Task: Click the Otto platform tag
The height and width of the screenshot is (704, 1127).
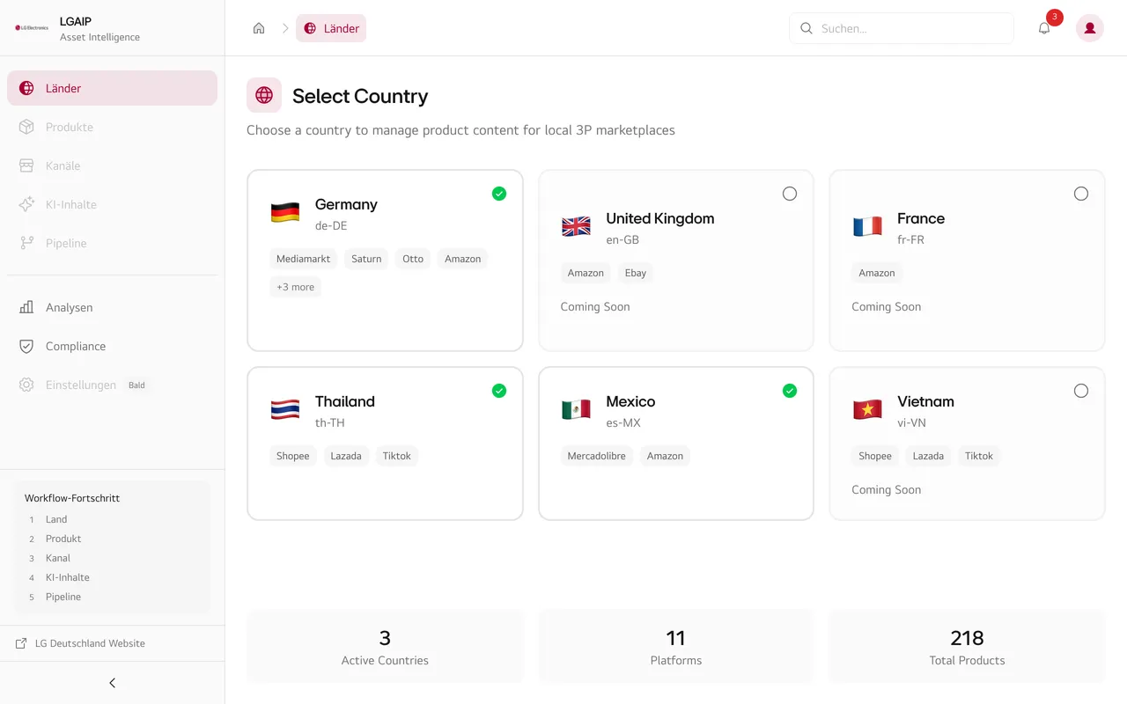Action: click(x=413, y=259)
